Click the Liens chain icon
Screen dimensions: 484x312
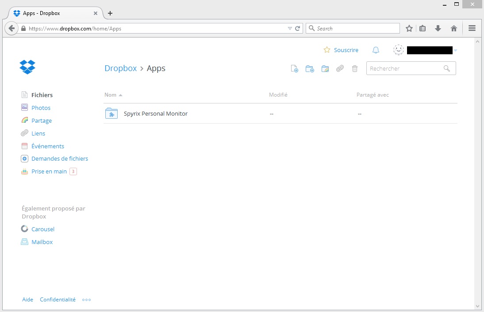pos(24,133)
